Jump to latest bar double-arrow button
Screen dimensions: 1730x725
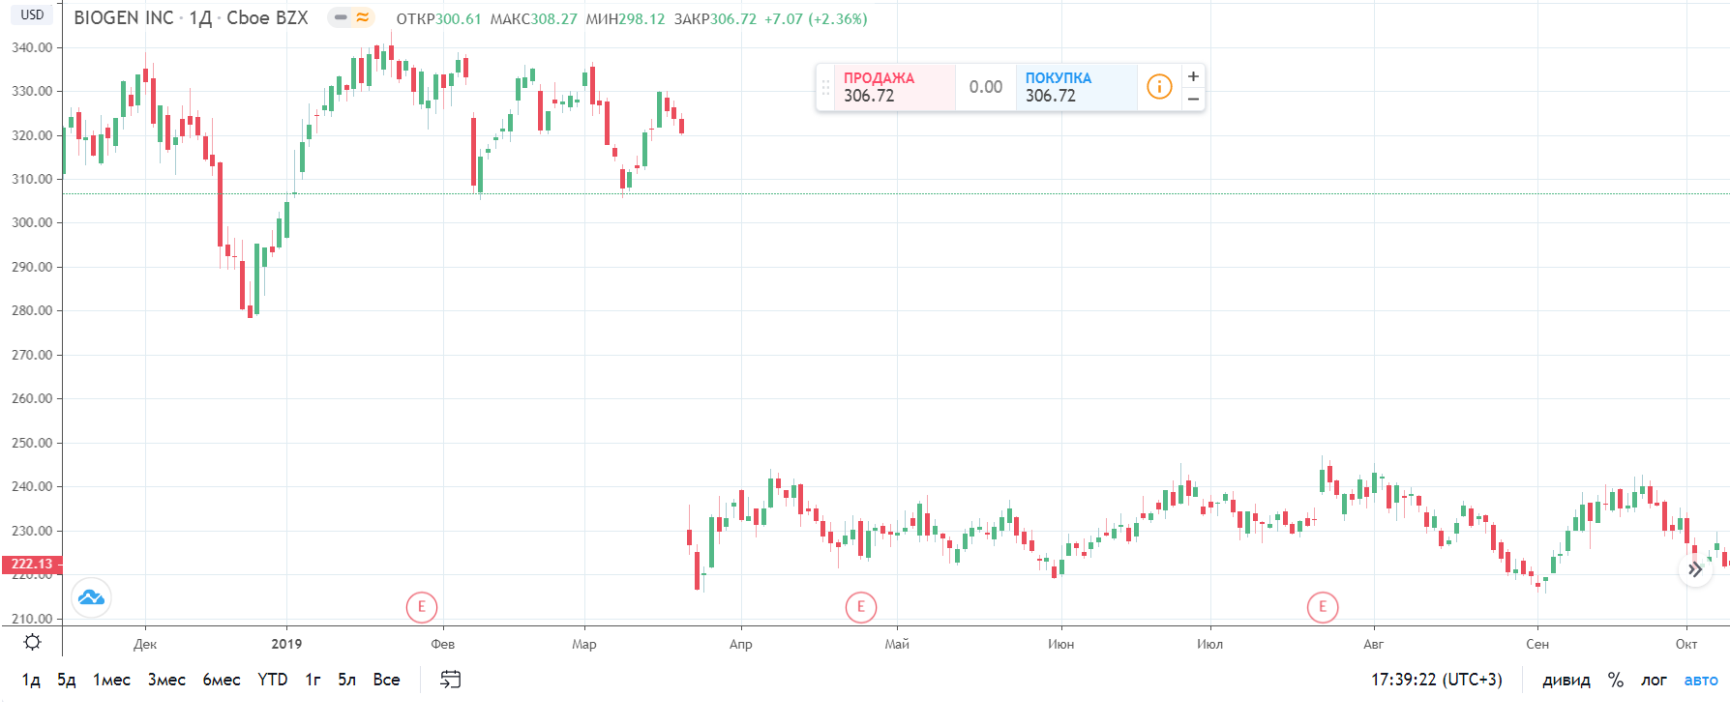(1695, 569)
